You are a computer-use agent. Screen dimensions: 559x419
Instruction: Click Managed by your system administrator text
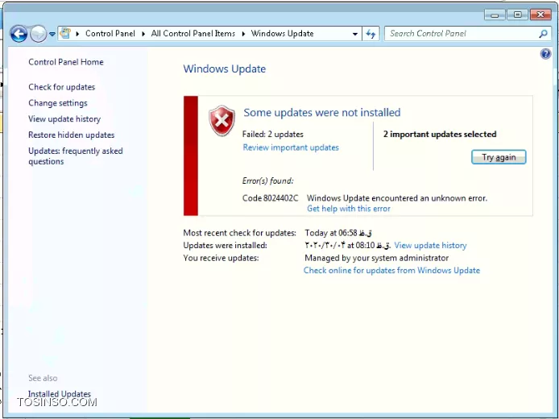point(376,258)
